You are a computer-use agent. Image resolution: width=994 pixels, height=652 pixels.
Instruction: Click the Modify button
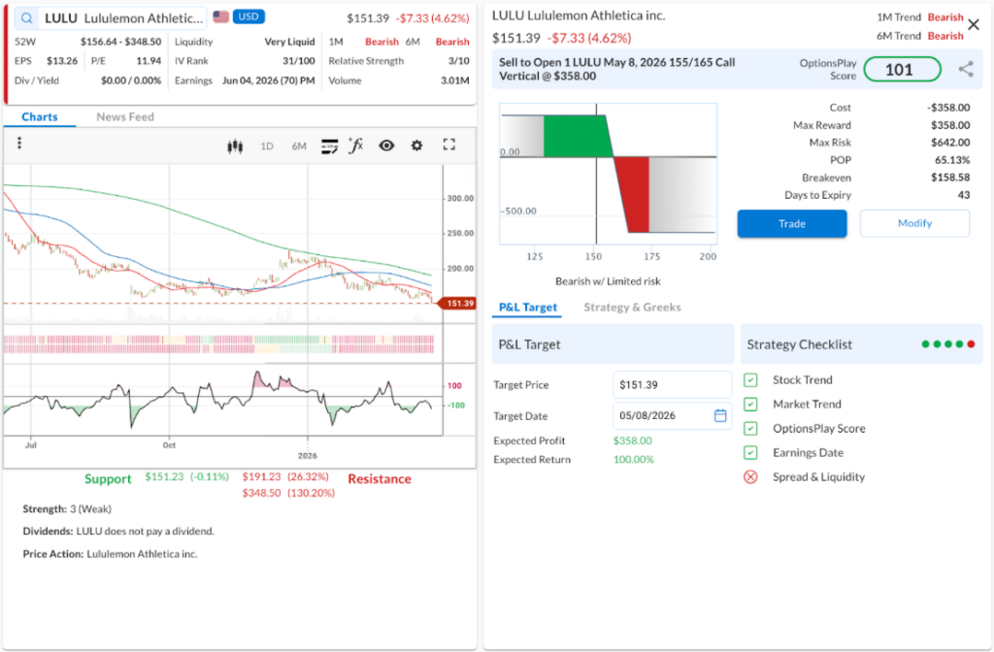click(914, 223)
